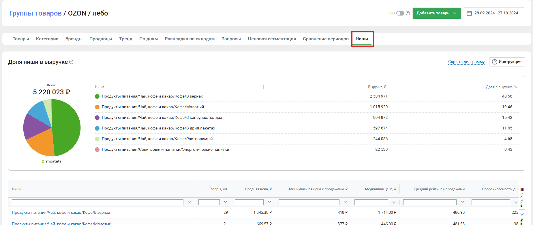Sort by Минимальная цена с продажами, ₽ column
This screenshot has height=225, width=533.
coord(318,189)
